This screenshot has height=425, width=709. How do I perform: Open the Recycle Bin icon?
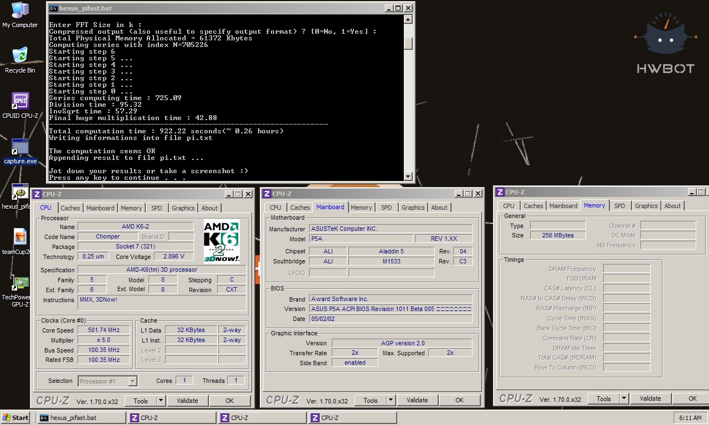pyautogui.click(x=20, y=60)
